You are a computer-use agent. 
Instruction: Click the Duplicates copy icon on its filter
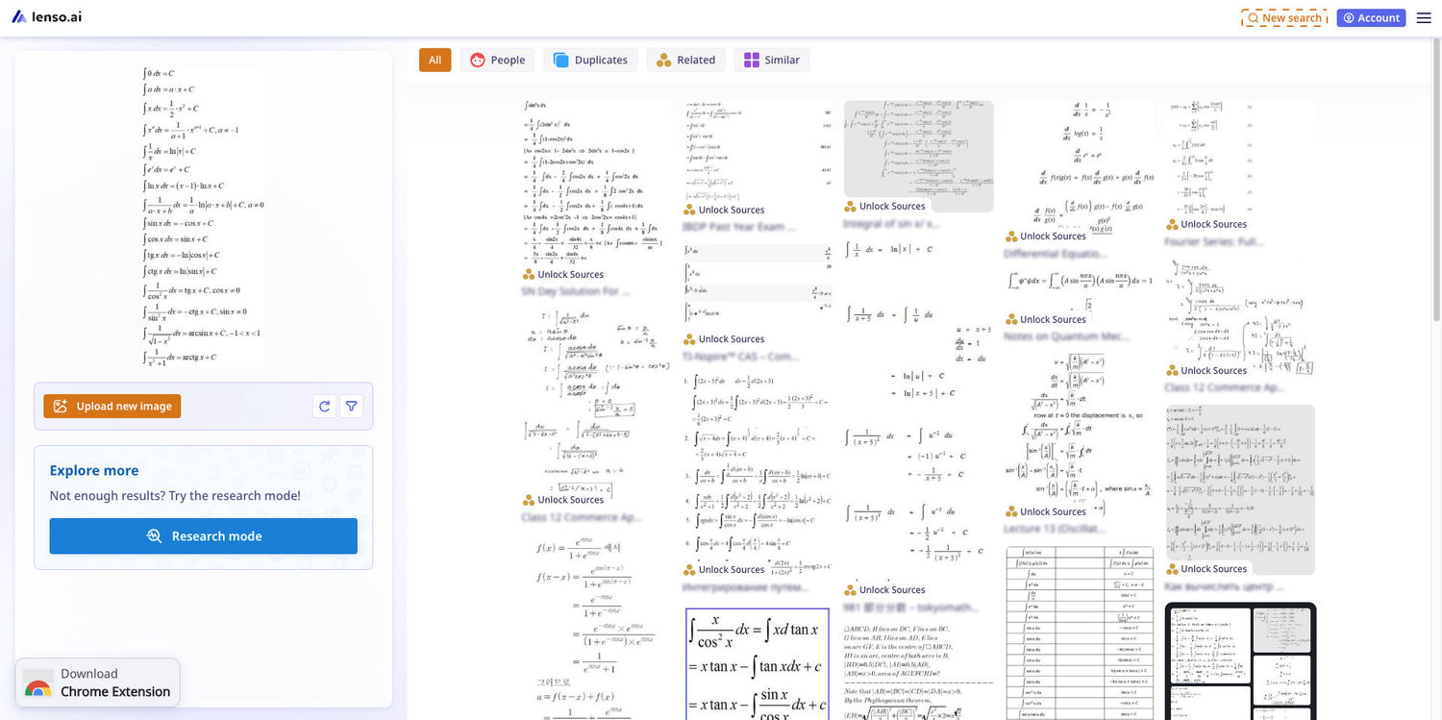[561, 60]
